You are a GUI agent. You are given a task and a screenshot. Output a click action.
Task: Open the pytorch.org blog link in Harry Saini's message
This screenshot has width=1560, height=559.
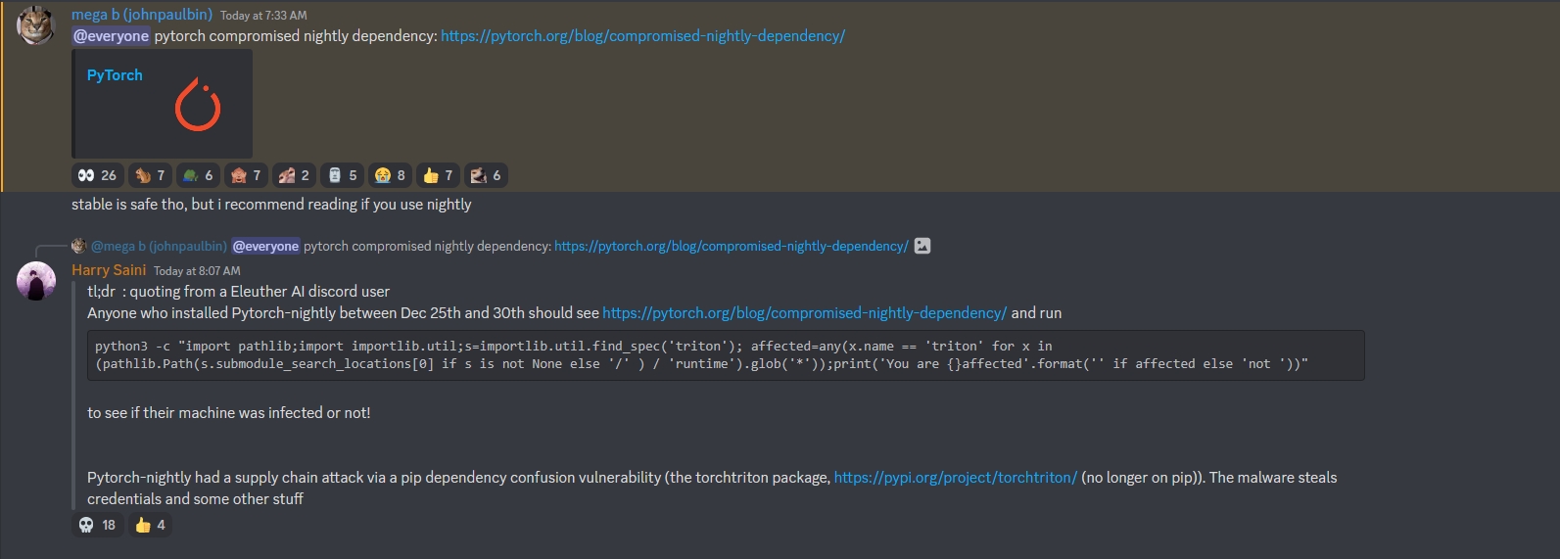[x=804, y=313]
